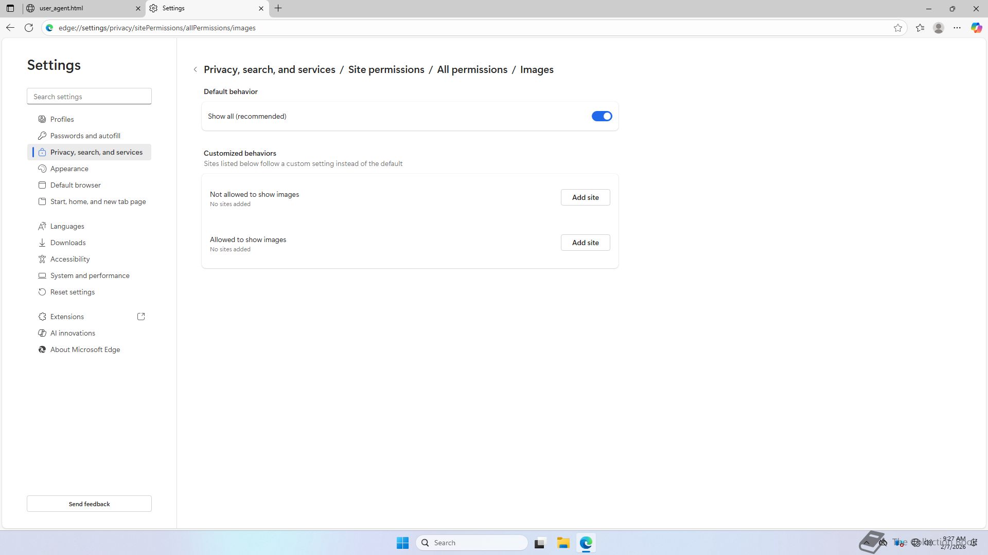Open tab actions menu icon
988x555 pixels.
click(x=10, y=8)
